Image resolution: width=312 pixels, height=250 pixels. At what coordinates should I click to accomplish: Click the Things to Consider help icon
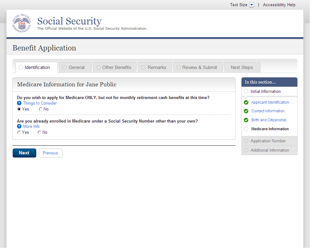[19, 103]
